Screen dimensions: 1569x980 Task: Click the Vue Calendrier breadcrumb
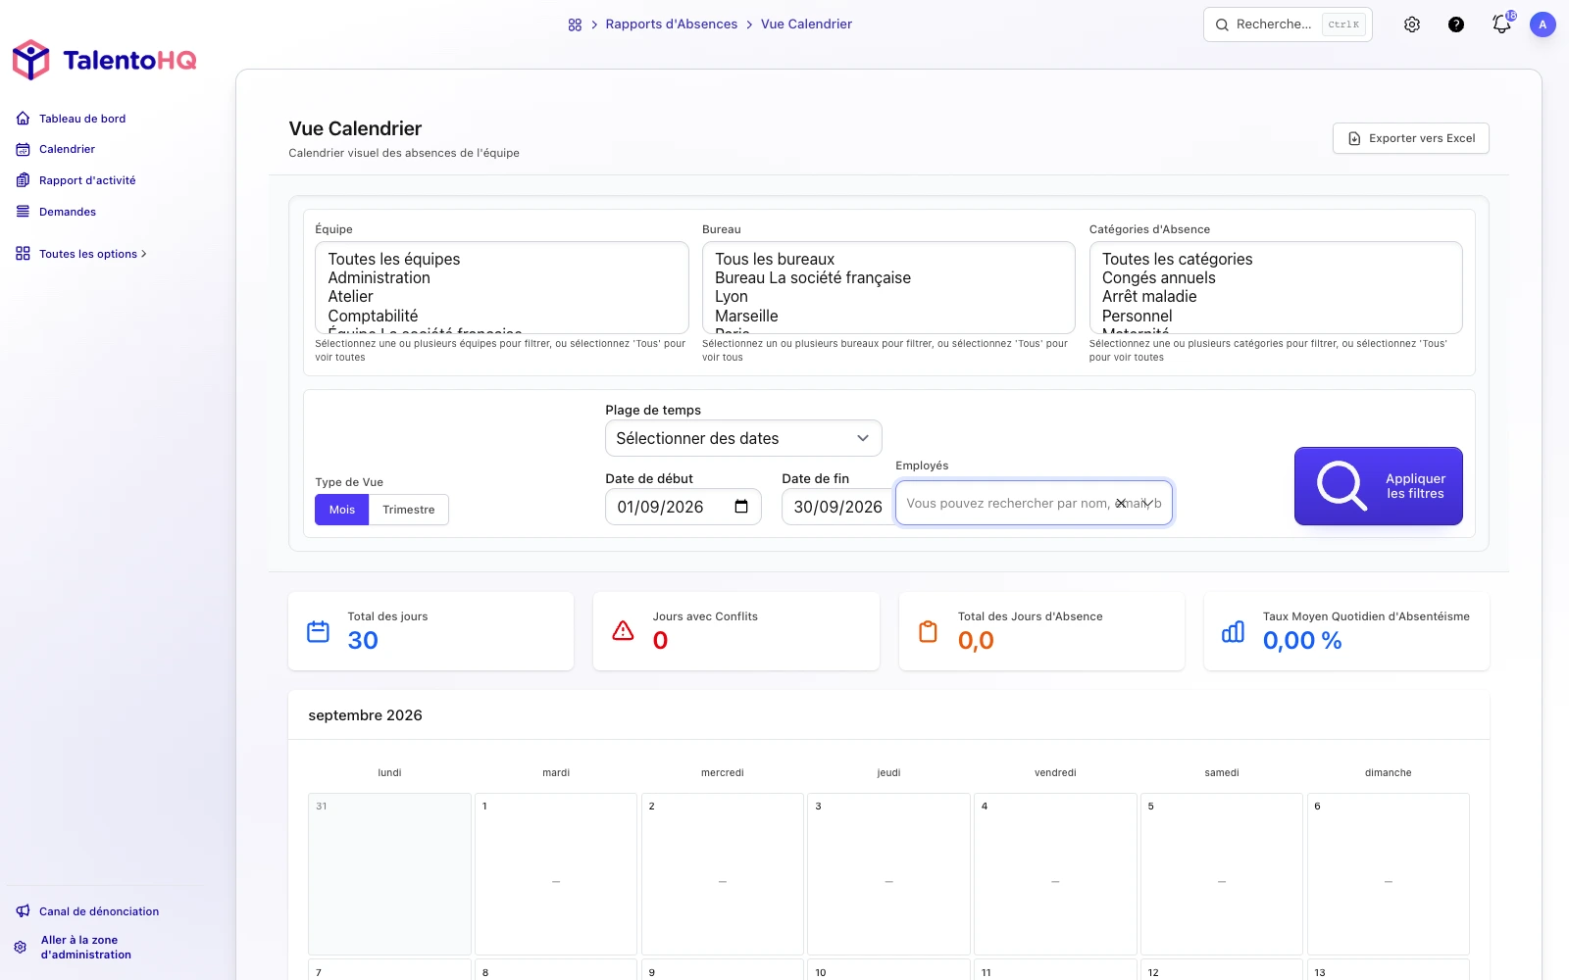click(806, 24)
